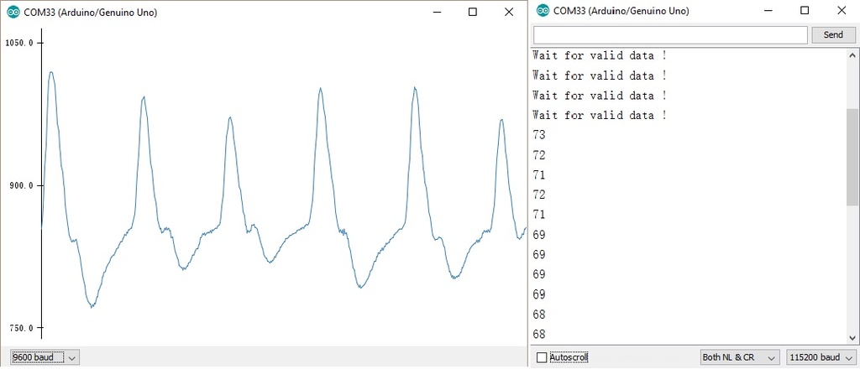This screenshot has width=860, height=369.
Task: Focus the serial message input field
Action: coord(670,34)
